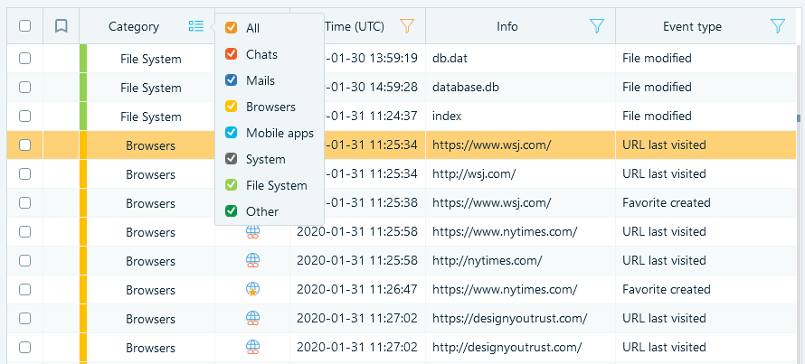Tick checkbox of nytimes 11:26:47 Favorite created row
The width and height of the screenshot is (805, 364).
pos(24,290)
